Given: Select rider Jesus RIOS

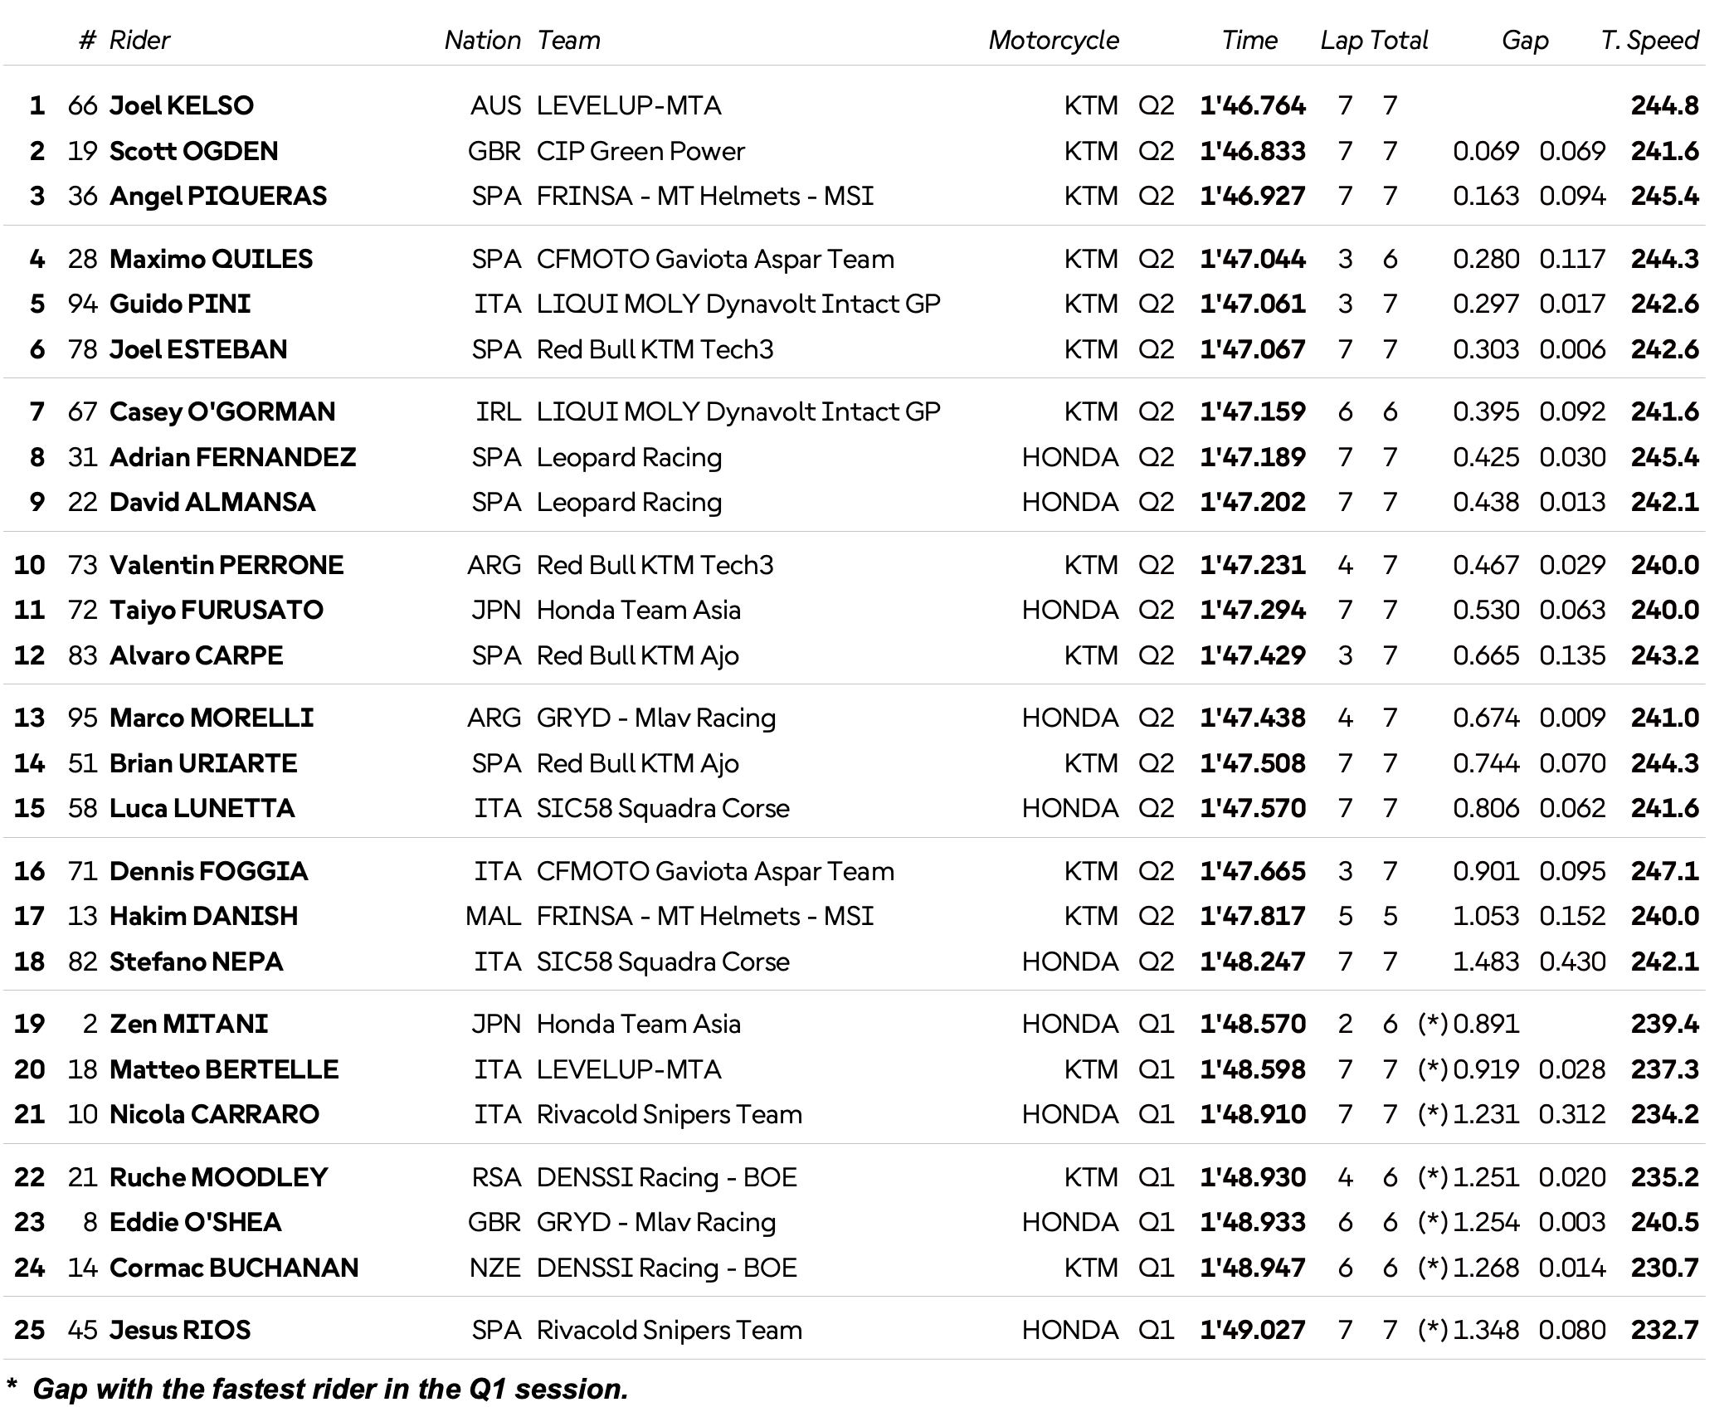Looking at the screenshot, I should click(179, 1330).
